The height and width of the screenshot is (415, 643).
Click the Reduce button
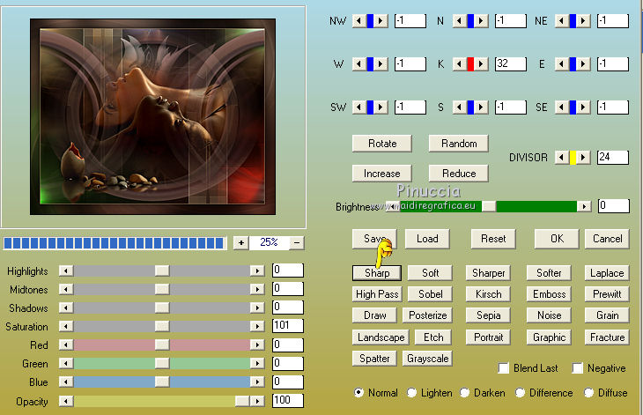coord(459,174)
